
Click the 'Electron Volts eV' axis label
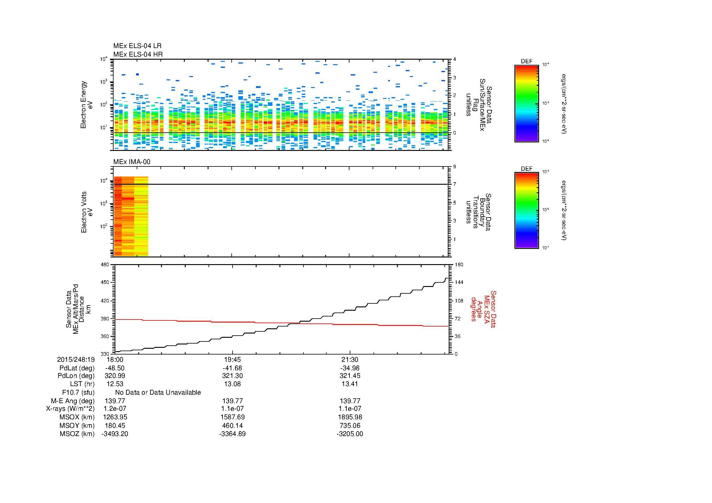(86, 212)
